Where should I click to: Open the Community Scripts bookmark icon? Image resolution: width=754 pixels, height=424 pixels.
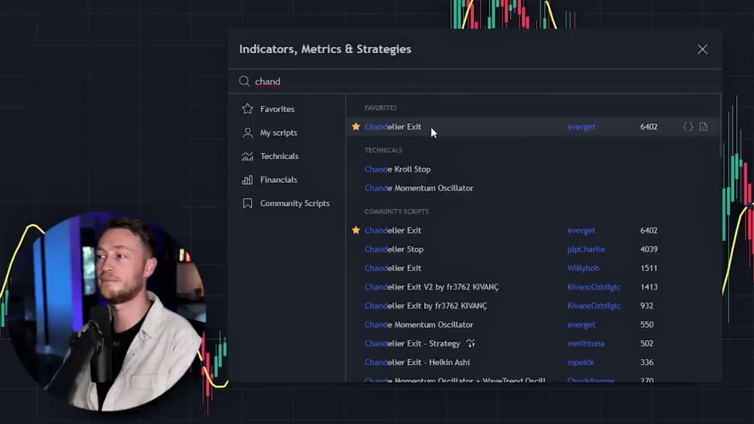click(247, 203)
